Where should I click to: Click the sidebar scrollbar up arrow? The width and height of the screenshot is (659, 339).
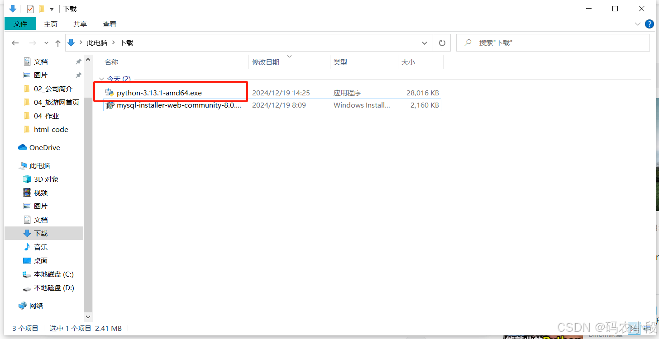[x=88, y=59]
